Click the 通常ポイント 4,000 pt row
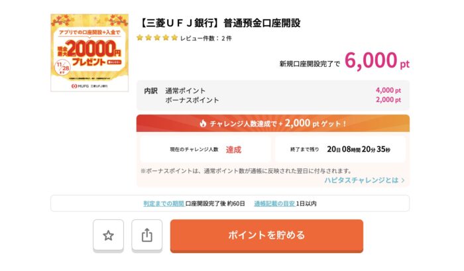 tap(272, 91)
